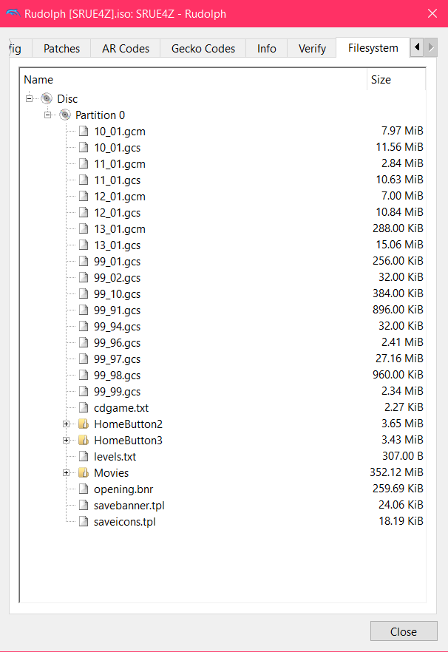The height and width of the screenshot is (652, 448).
Task: Click the Disc icon at tree root
Action: point(47,98)
